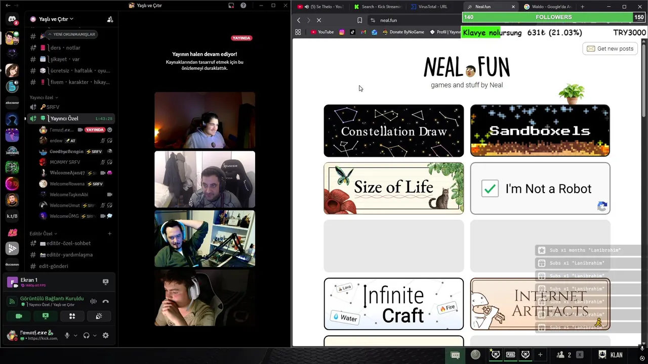Open Discord direct messages home icon
Screen dimensions: 648x364
point(12,20)
